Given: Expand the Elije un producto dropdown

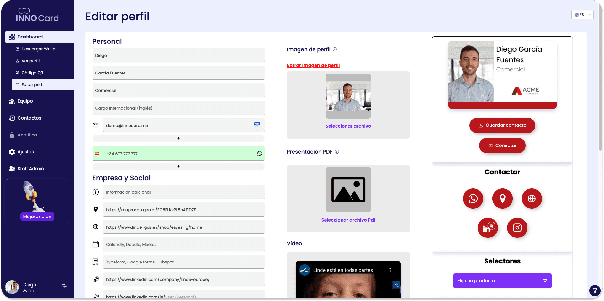Looking at the screenshot, I should (x=502, y=281).
